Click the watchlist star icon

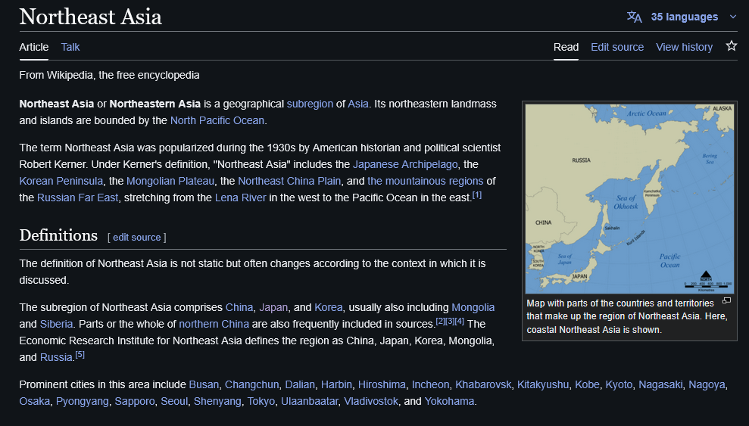coord(731,46)
